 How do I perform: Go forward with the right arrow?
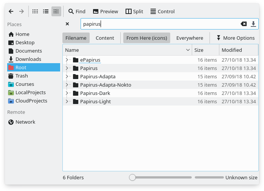(22, 11)
